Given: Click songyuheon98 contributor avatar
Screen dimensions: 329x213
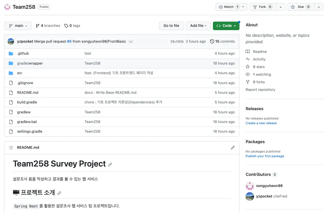Looking at the screenshot, I should 250,186.
